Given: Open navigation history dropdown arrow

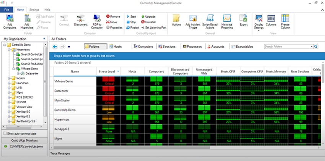Looking at the screenshot, I should tap(69, 47).
